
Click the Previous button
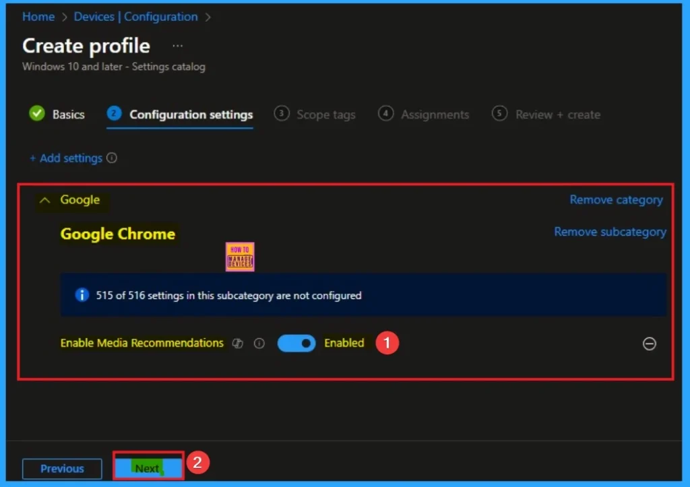[62, 468]
